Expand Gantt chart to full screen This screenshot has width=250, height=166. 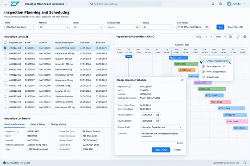pyautogui.click(x=238, y=37)
